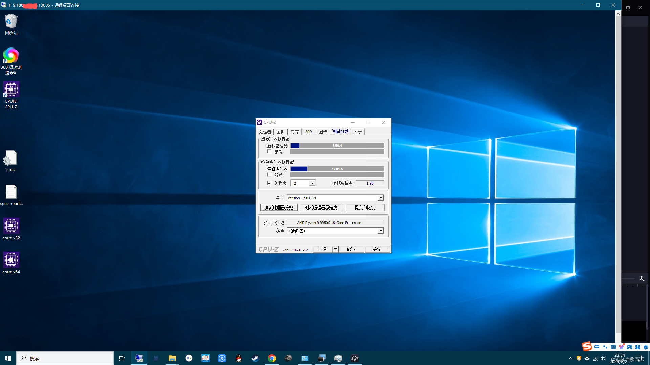This screenshot has width=650, height=365.
Task: Open File Explorer from the taskbar
Action: (x=172, y=358)
